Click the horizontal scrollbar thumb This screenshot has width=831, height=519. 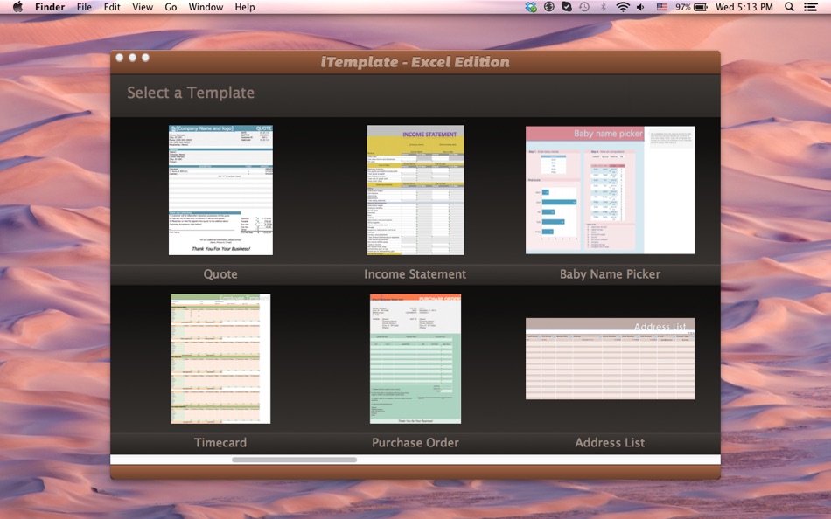pos(294,460)
